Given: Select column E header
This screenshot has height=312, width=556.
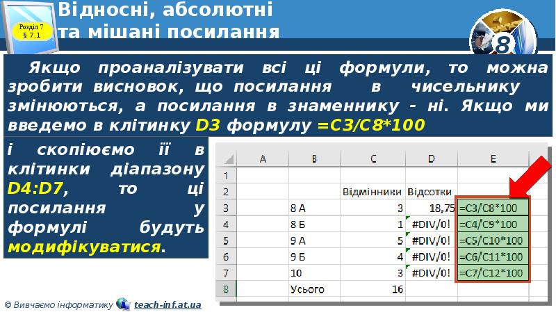Looking at the screenshot, I should point(493,158).
